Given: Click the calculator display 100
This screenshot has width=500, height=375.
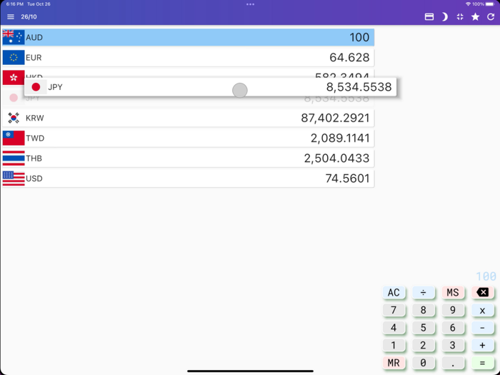Looking at the screenshot, I should coord(486,276).
